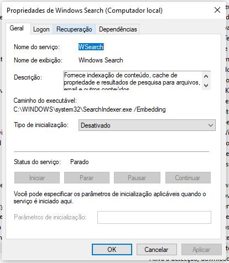Click the Parar service button
229x263 pixels.
[x=87, y=178]
